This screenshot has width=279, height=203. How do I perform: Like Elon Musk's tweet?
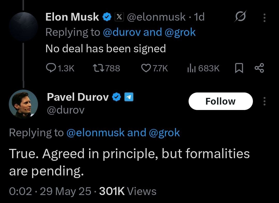click(146, 68)
